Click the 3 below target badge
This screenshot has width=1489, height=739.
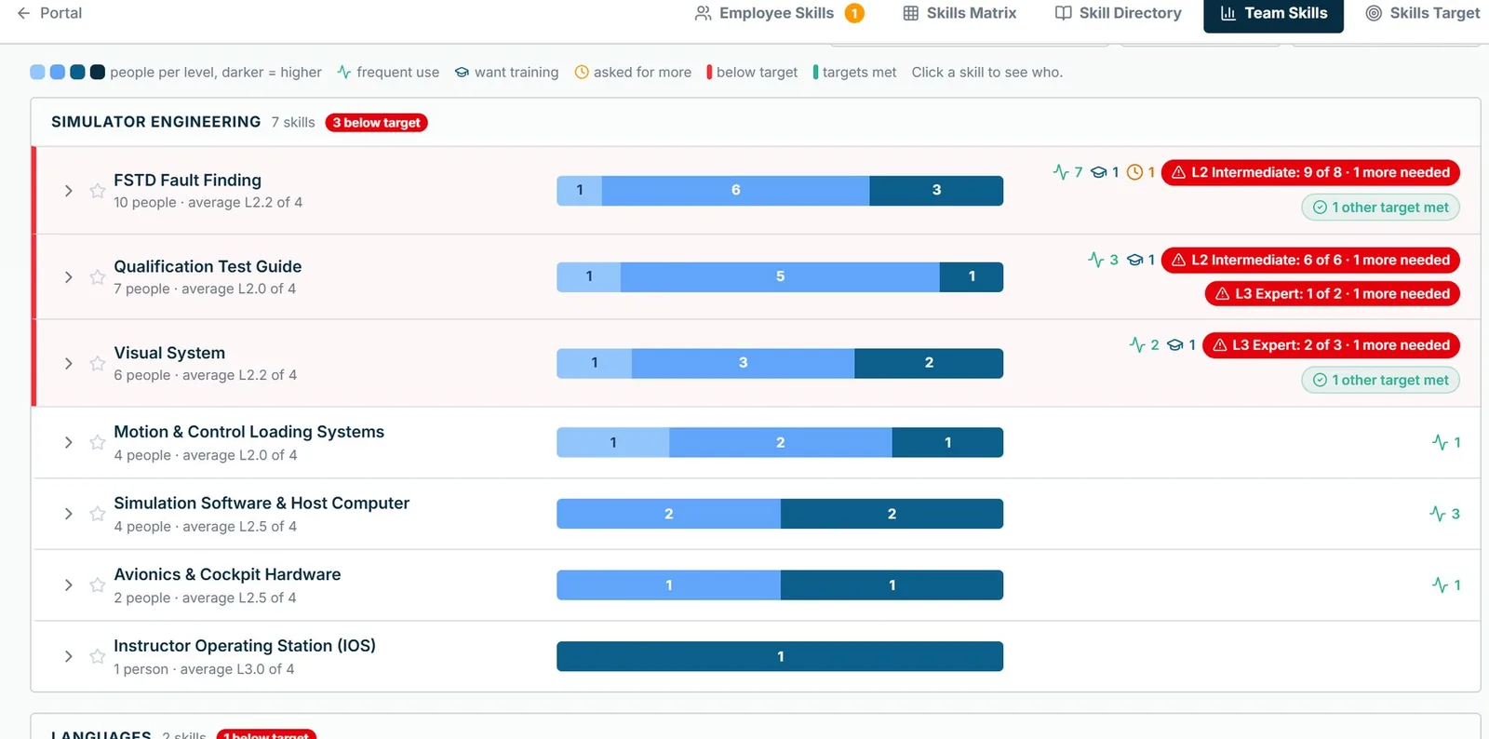click(x=376, y=123)
